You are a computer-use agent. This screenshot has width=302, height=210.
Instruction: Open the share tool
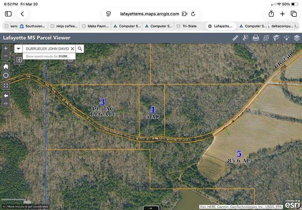click(x=286, y=38)
